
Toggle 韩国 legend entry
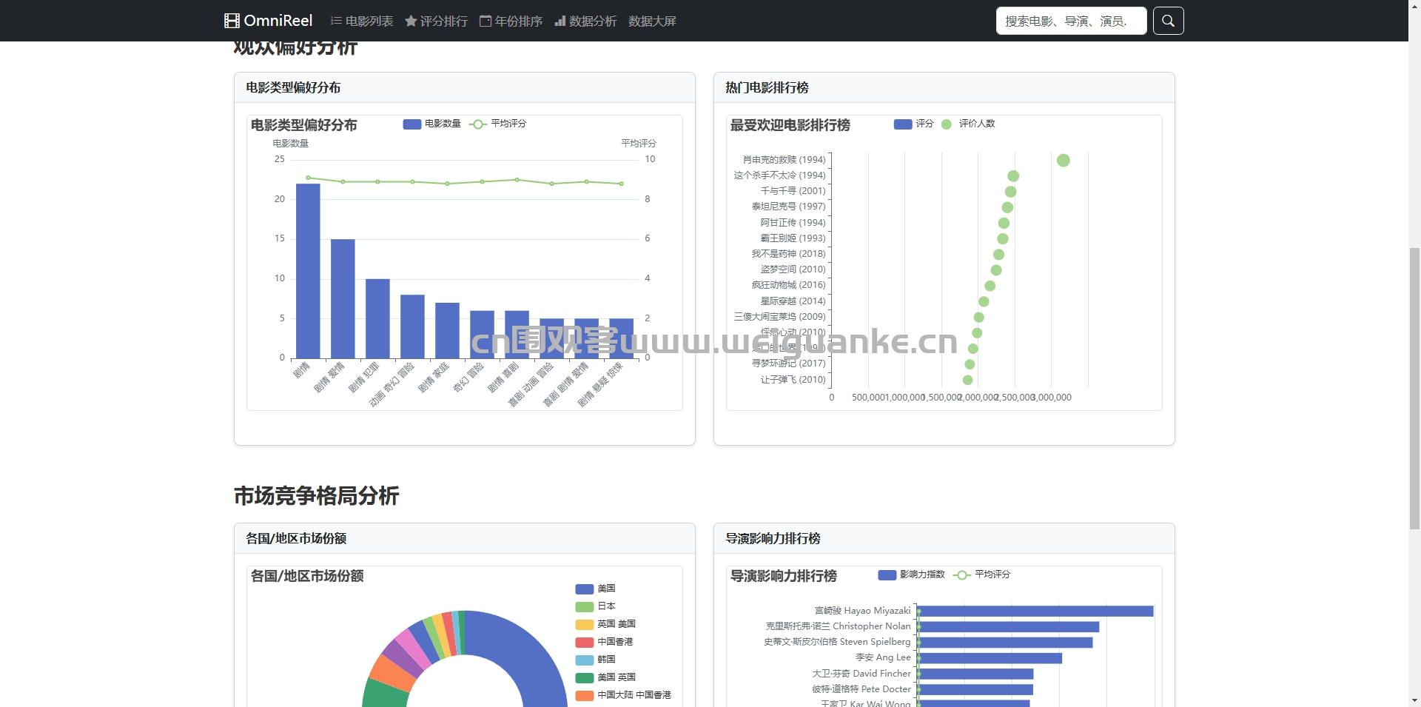595,660
